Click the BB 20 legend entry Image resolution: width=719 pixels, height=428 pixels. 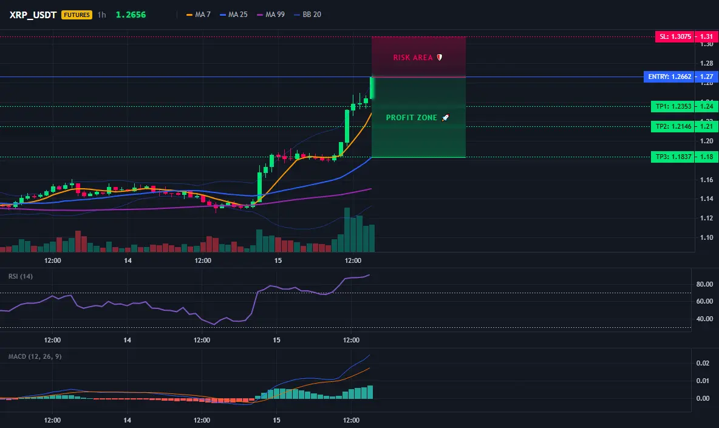tap(308, 15)
